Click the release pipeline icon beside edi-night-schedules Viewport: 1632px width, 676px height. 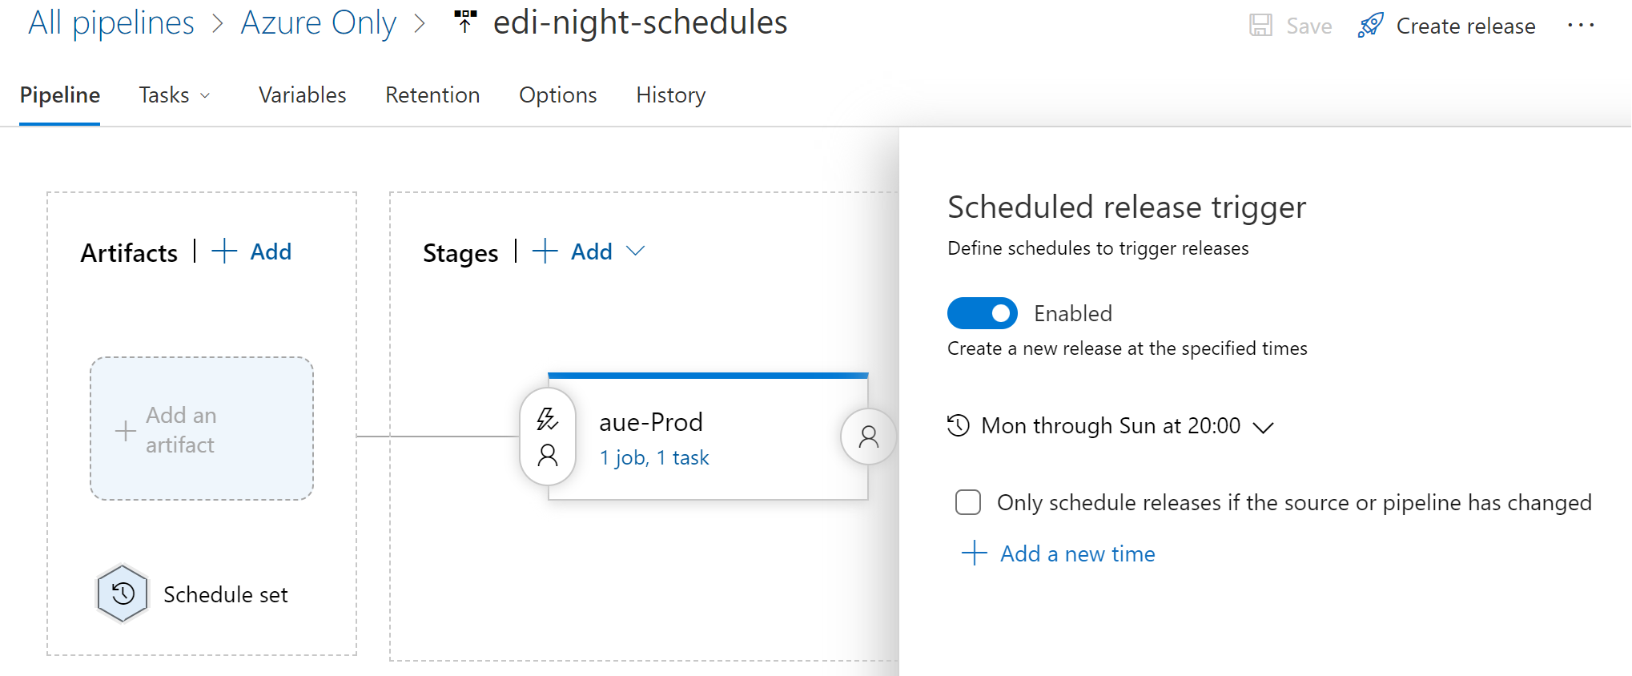click(x=465, y=22)
